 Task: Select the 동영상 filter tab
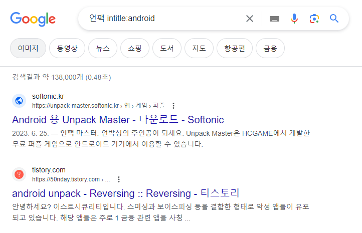pos(67,48)
